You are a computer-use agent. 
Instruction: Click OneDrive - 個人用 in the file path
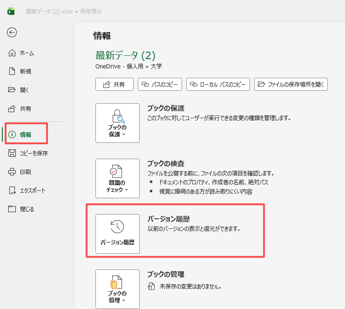coord(119,66)
